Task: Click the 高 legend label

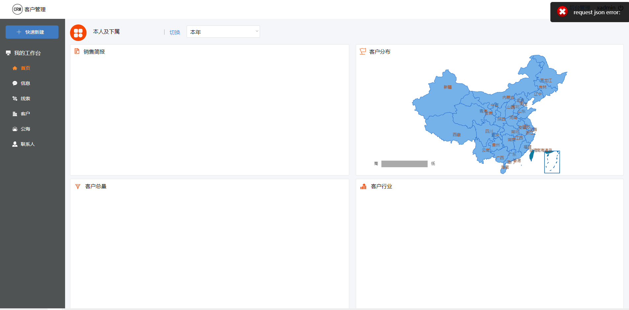Action: click(376, 164)
